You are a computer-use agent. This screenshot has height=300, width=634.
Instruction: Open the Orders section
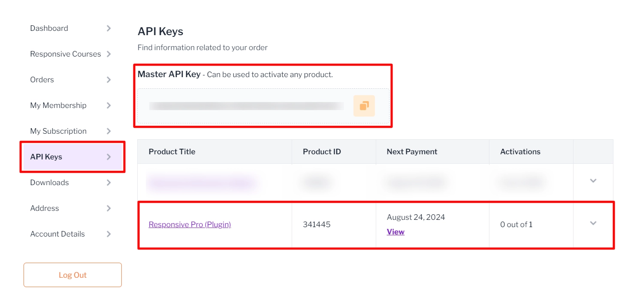(42, 80)
